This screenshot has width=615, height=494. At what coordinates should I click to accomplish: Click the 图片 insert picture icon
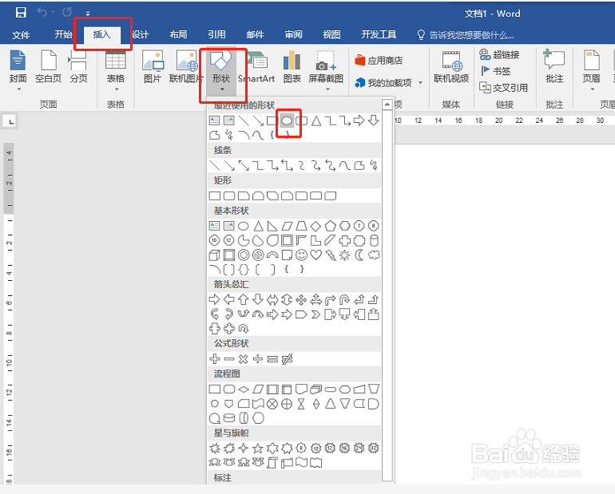[x=153, y=66]
